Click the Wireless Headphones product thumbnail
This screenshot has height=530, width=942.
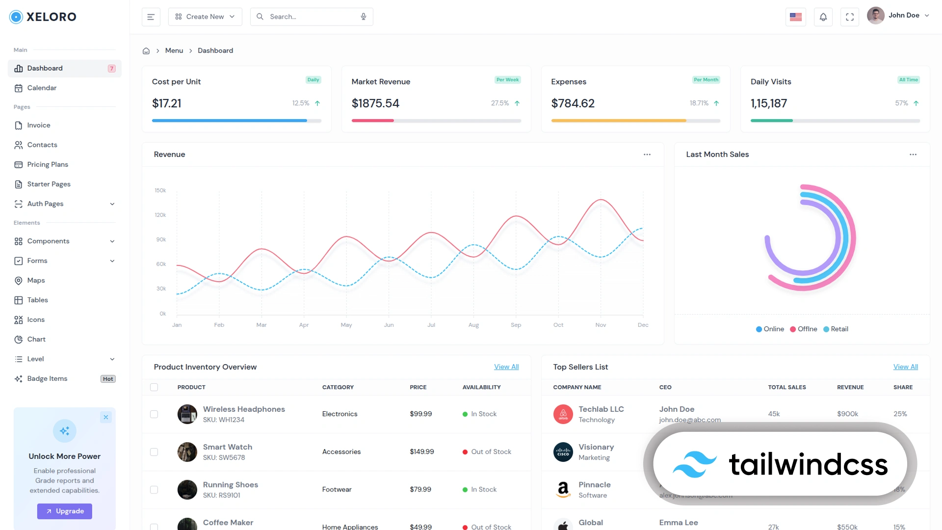pos(187,414)
